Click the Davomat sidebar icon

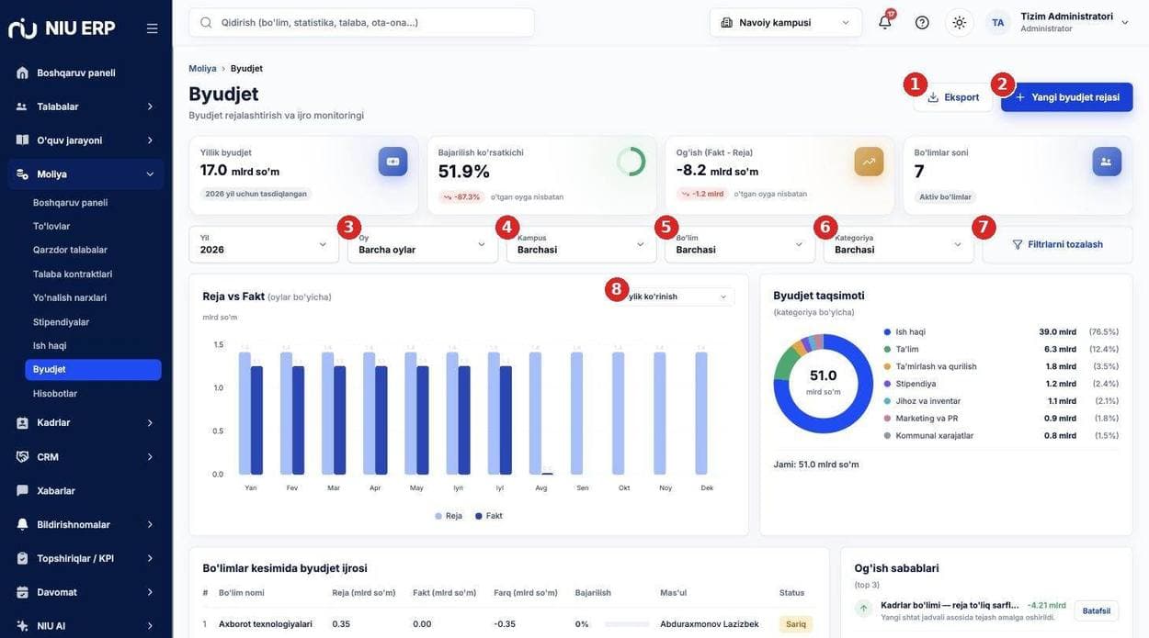pos(23,592)
